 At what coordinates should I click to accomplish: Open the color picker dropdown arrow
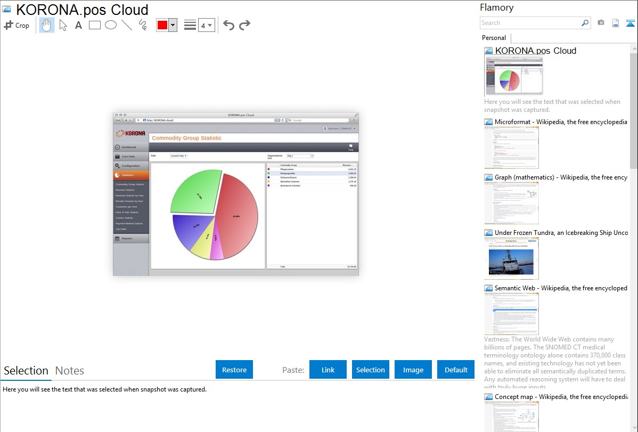click(173, 25)
